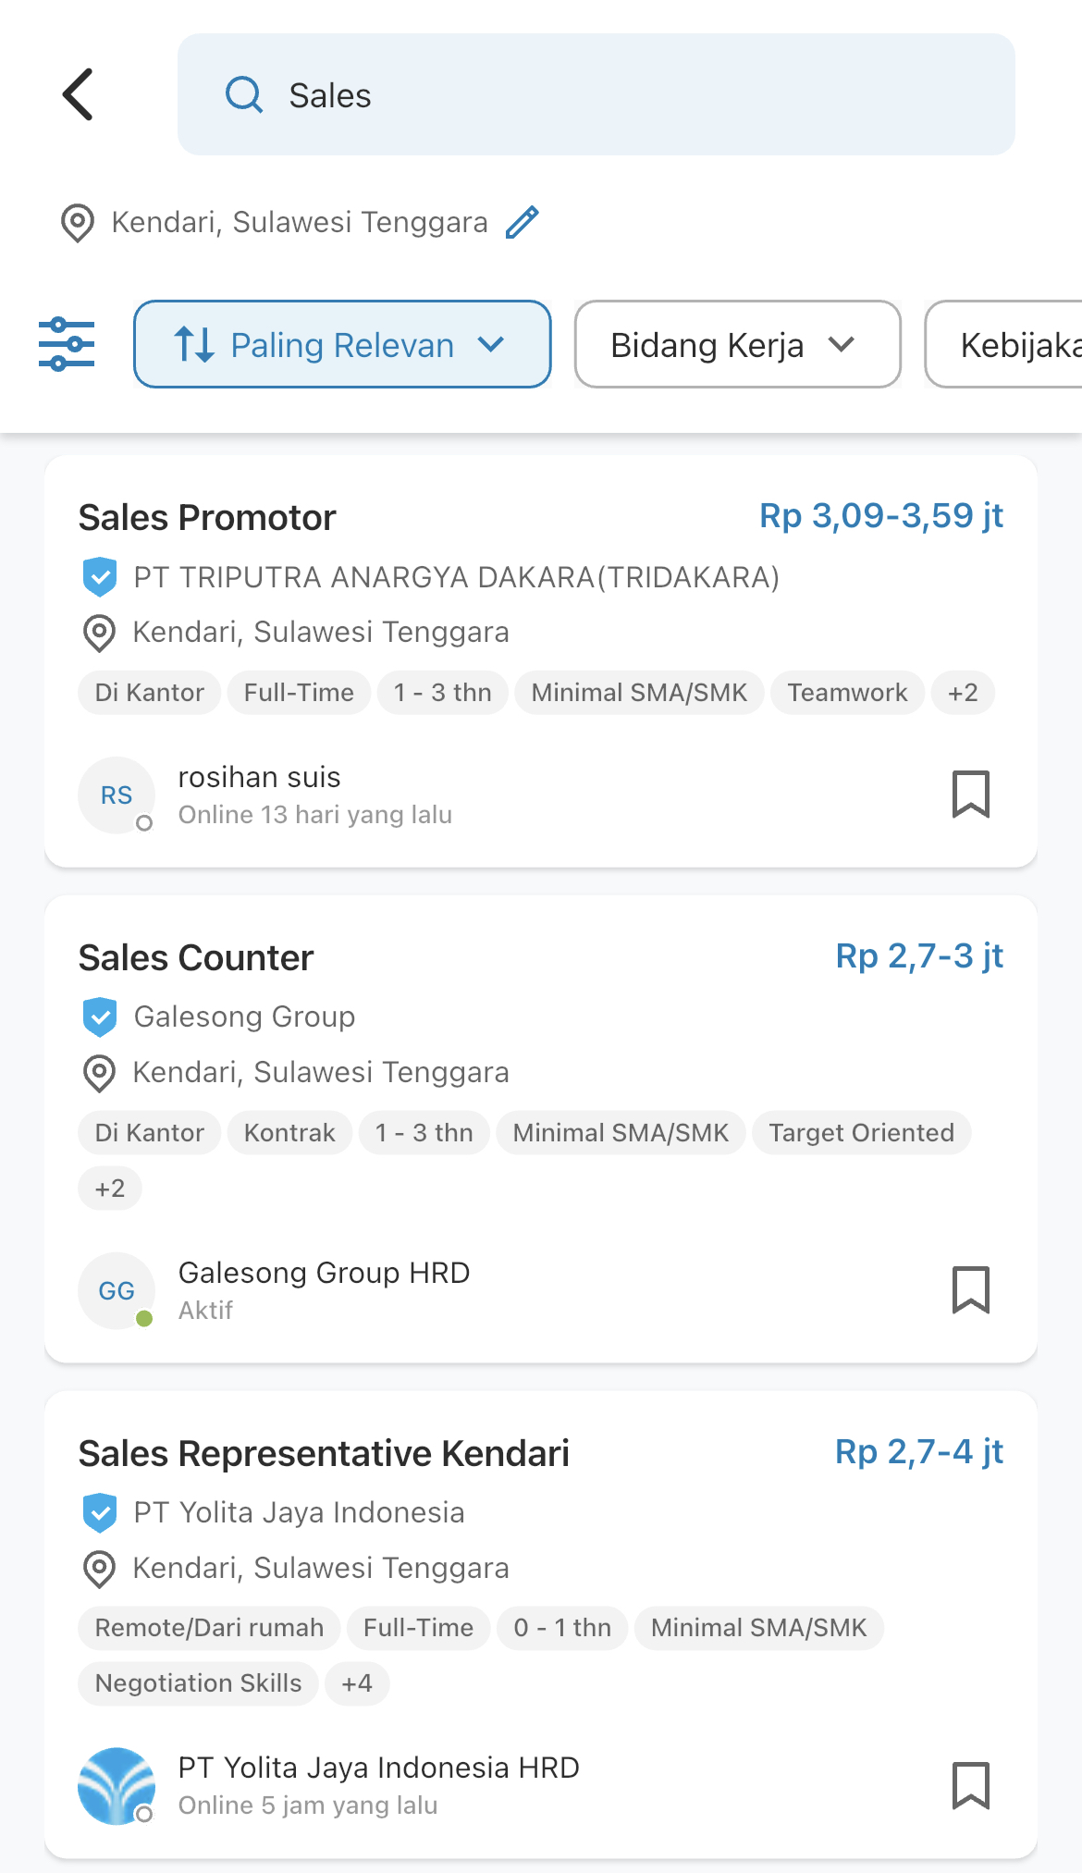Click the RS recruiter avatar
Viewport: 1082px width, 1873px height.
click(117, 795)
